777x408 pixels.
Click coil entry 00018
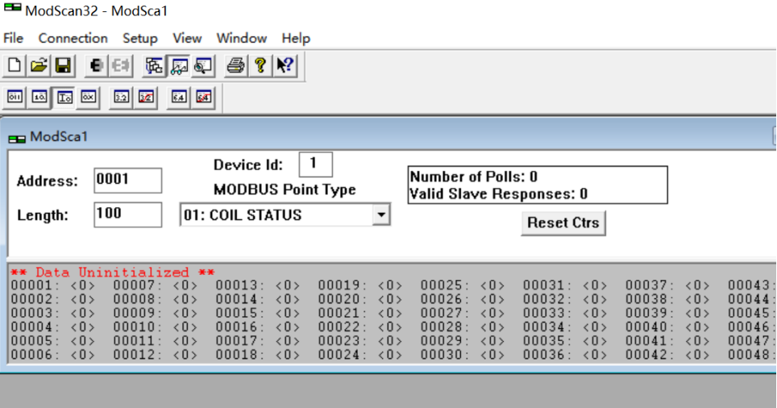click(258, 355)
